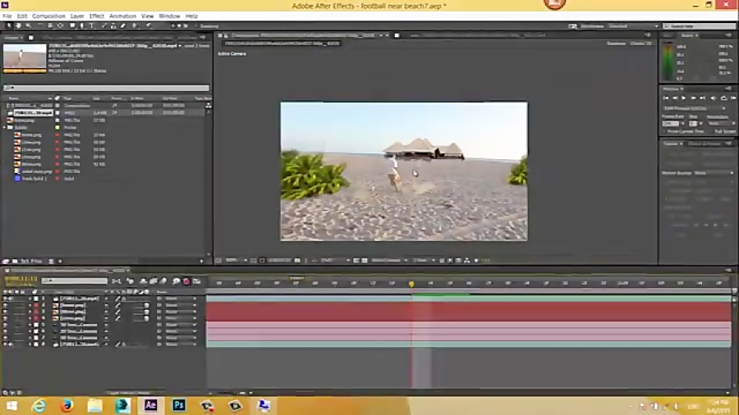
Task: Open the Composition Mini-Flowchart in timeline
Action: click(117, 281)
